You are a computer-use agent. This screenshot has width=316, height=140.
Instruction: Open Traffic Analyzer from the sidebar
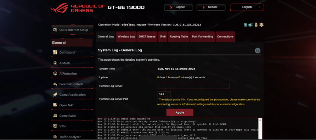pos(72,137)
